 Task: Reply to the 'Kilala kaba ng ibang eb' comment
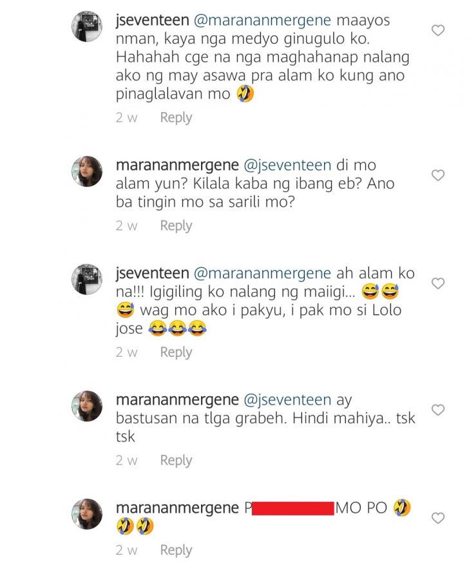pos(176,226)
